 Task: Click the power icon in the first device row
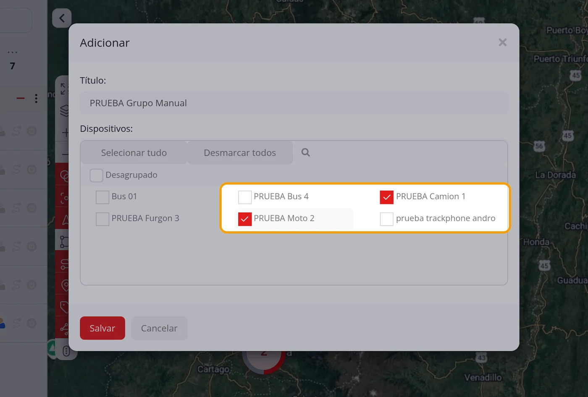(x=31, y=131)
